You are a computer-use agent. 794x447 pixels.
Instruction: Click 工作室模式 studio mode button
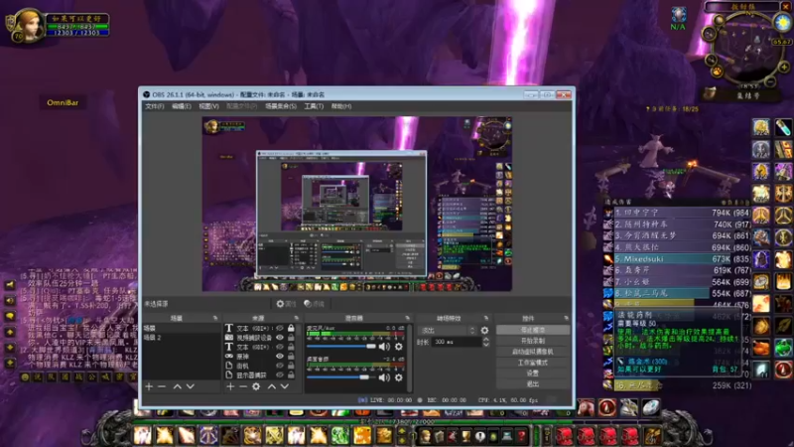533,363
